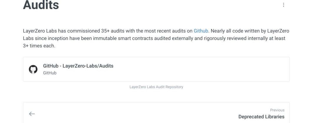Open the three-dot page options menu

coord(283,5)
